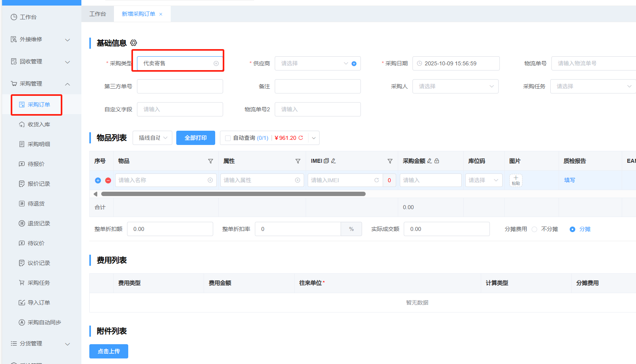Switch to the 工作台 tab

98,14
